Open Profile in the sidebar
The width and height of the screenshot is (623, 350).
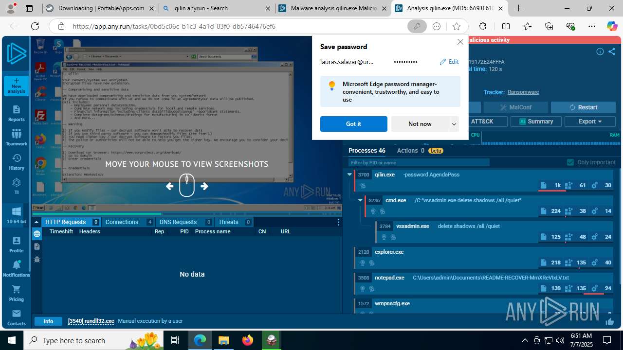click(x=17, y=245)
